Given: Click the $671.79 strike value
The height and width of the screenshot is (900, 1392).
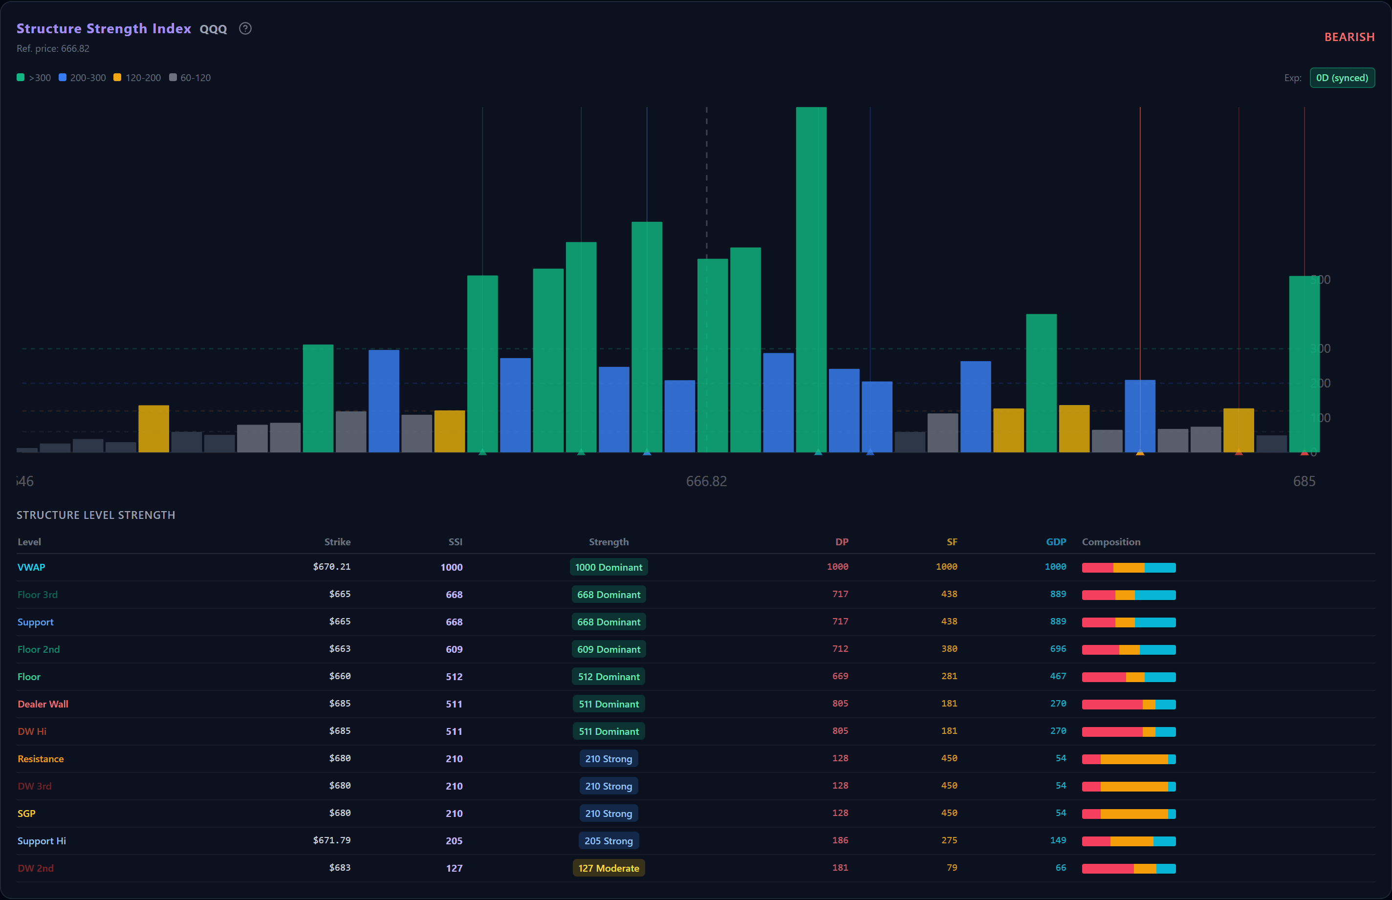Looking at the screenshot, I should (x=331, y=840).
